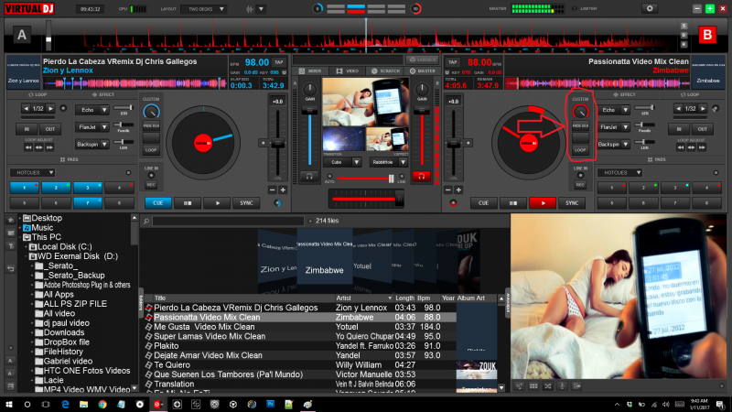Click deck A TAP tempo button
Viewport: 732px width, 412px height.
(x=279, y=62)
